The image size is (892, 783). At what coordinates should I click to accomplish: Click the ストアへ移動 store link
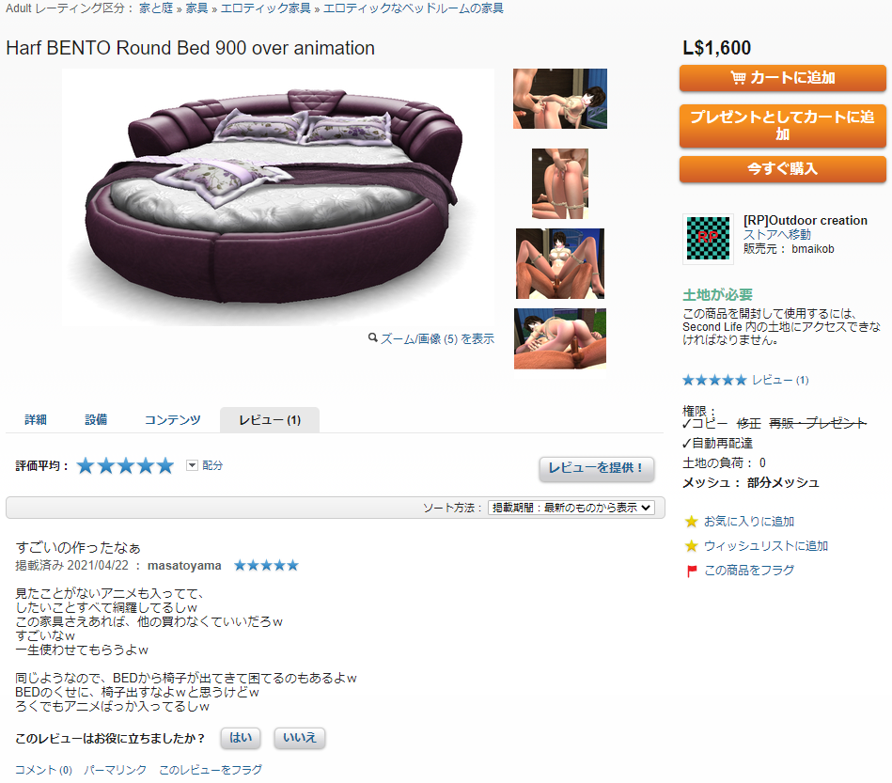776,235
